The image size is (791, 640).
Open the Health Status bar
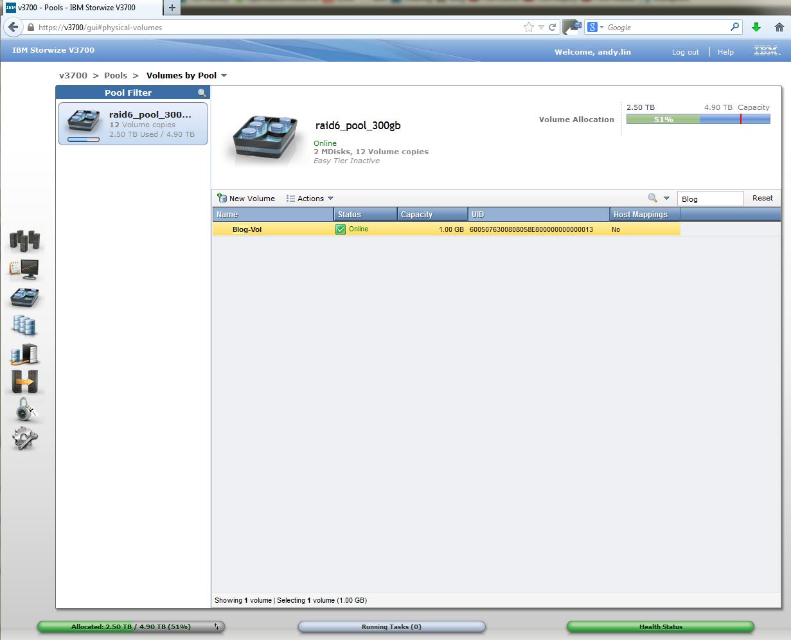[661, 627]
